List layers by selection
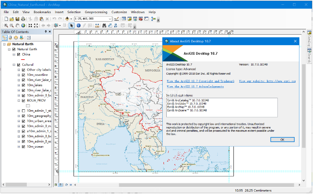Image resolution: width=313 pixels, height=194 pixels. point(22,38)
